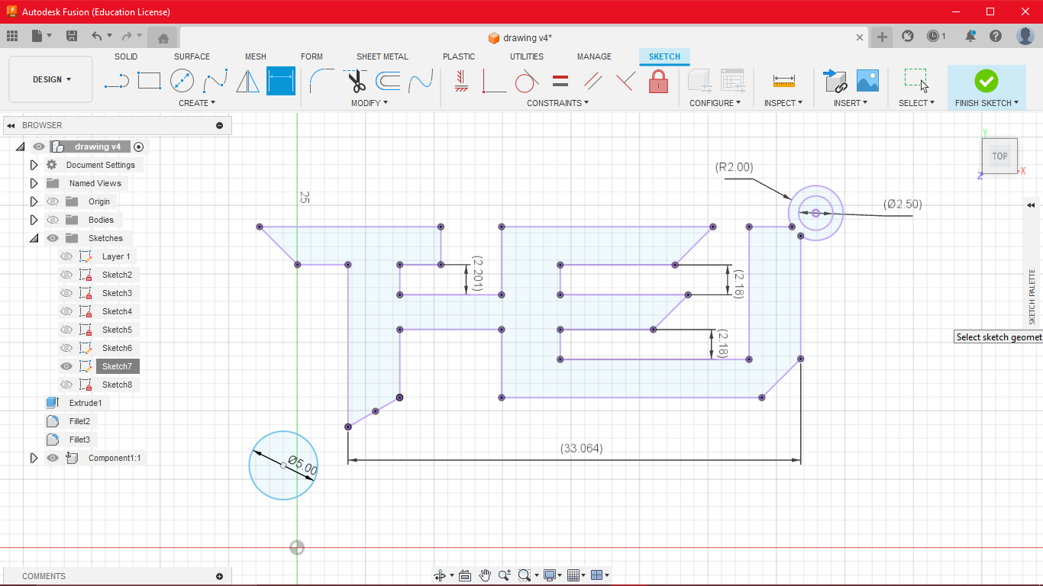
Task: Click the Change Parameters table icon
Action: click(732, 81)
